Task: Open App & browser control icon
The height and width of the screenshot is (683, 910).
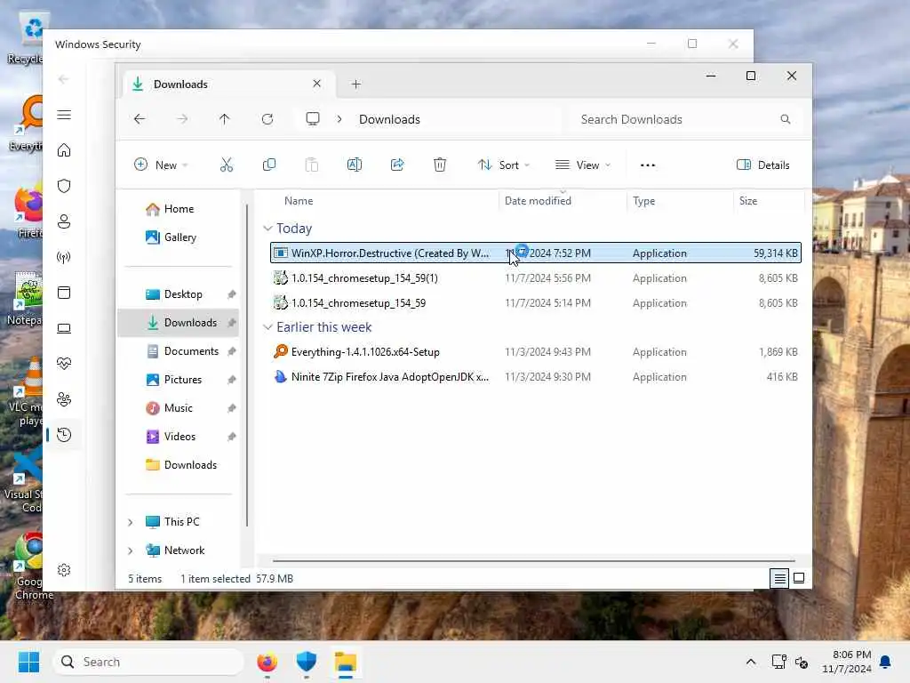Action: point(64,293)
